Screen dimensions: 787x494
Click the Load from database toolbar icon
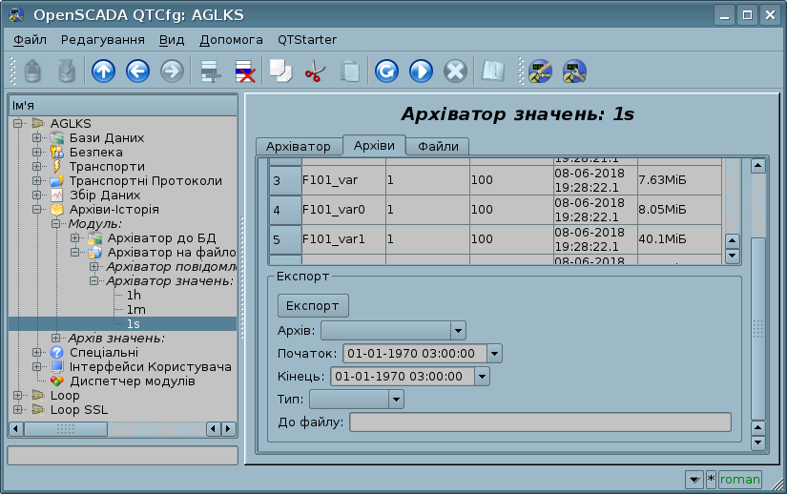(32, 71)
